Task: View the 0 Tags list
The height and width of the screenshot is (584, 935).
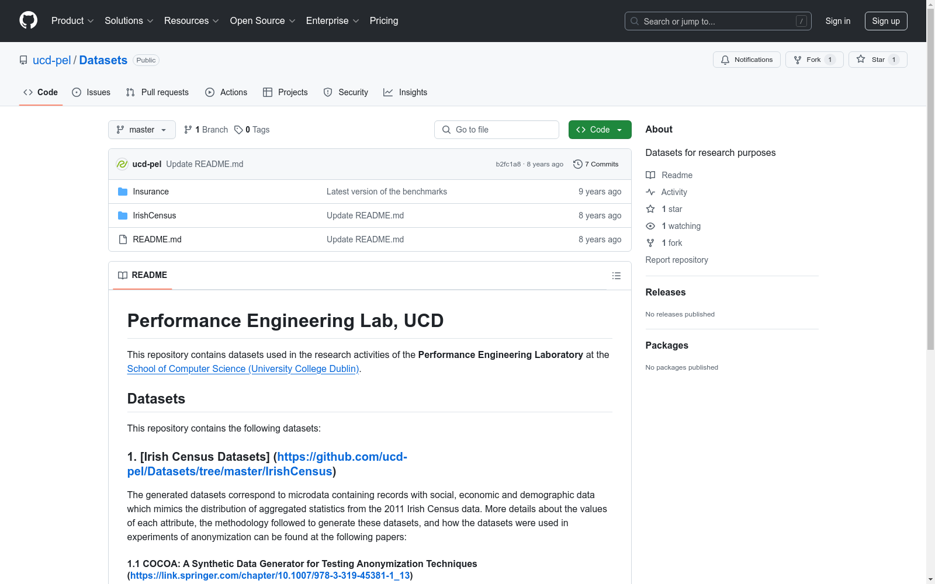Action: click(252, 130)
